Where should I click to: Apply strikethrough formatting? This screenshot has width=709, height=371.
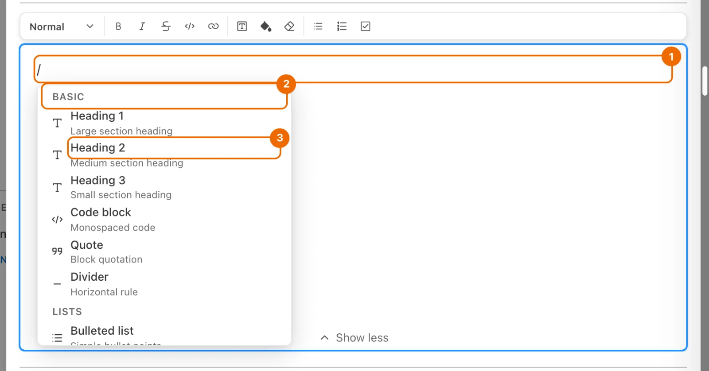(166, 27)
